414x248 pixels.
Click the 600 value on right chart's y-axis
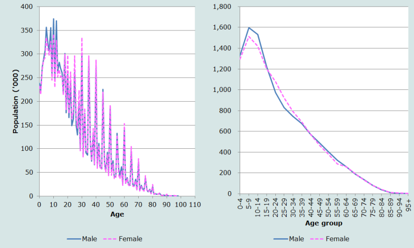225,131
